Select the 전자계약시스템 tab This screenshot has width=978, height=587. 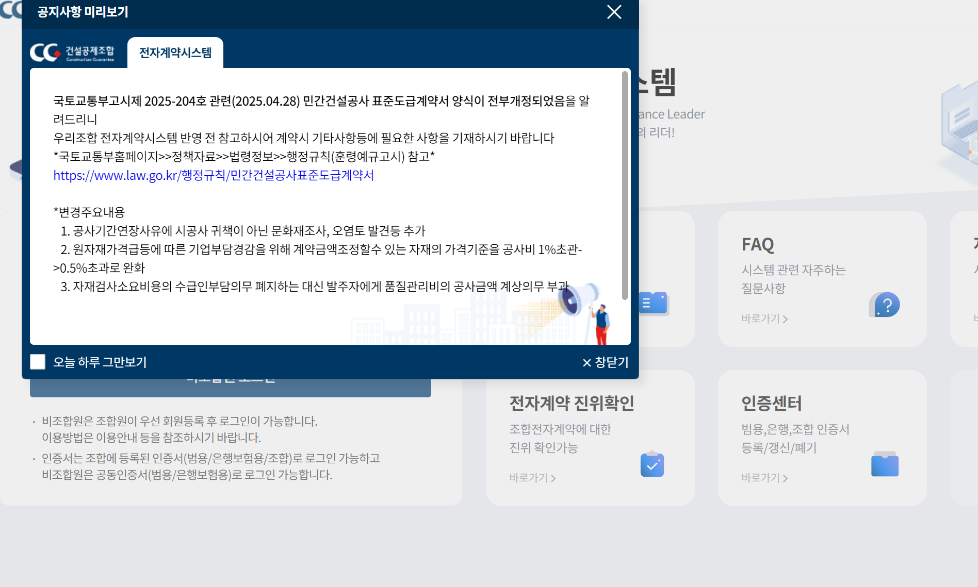[x=175, y=53]
